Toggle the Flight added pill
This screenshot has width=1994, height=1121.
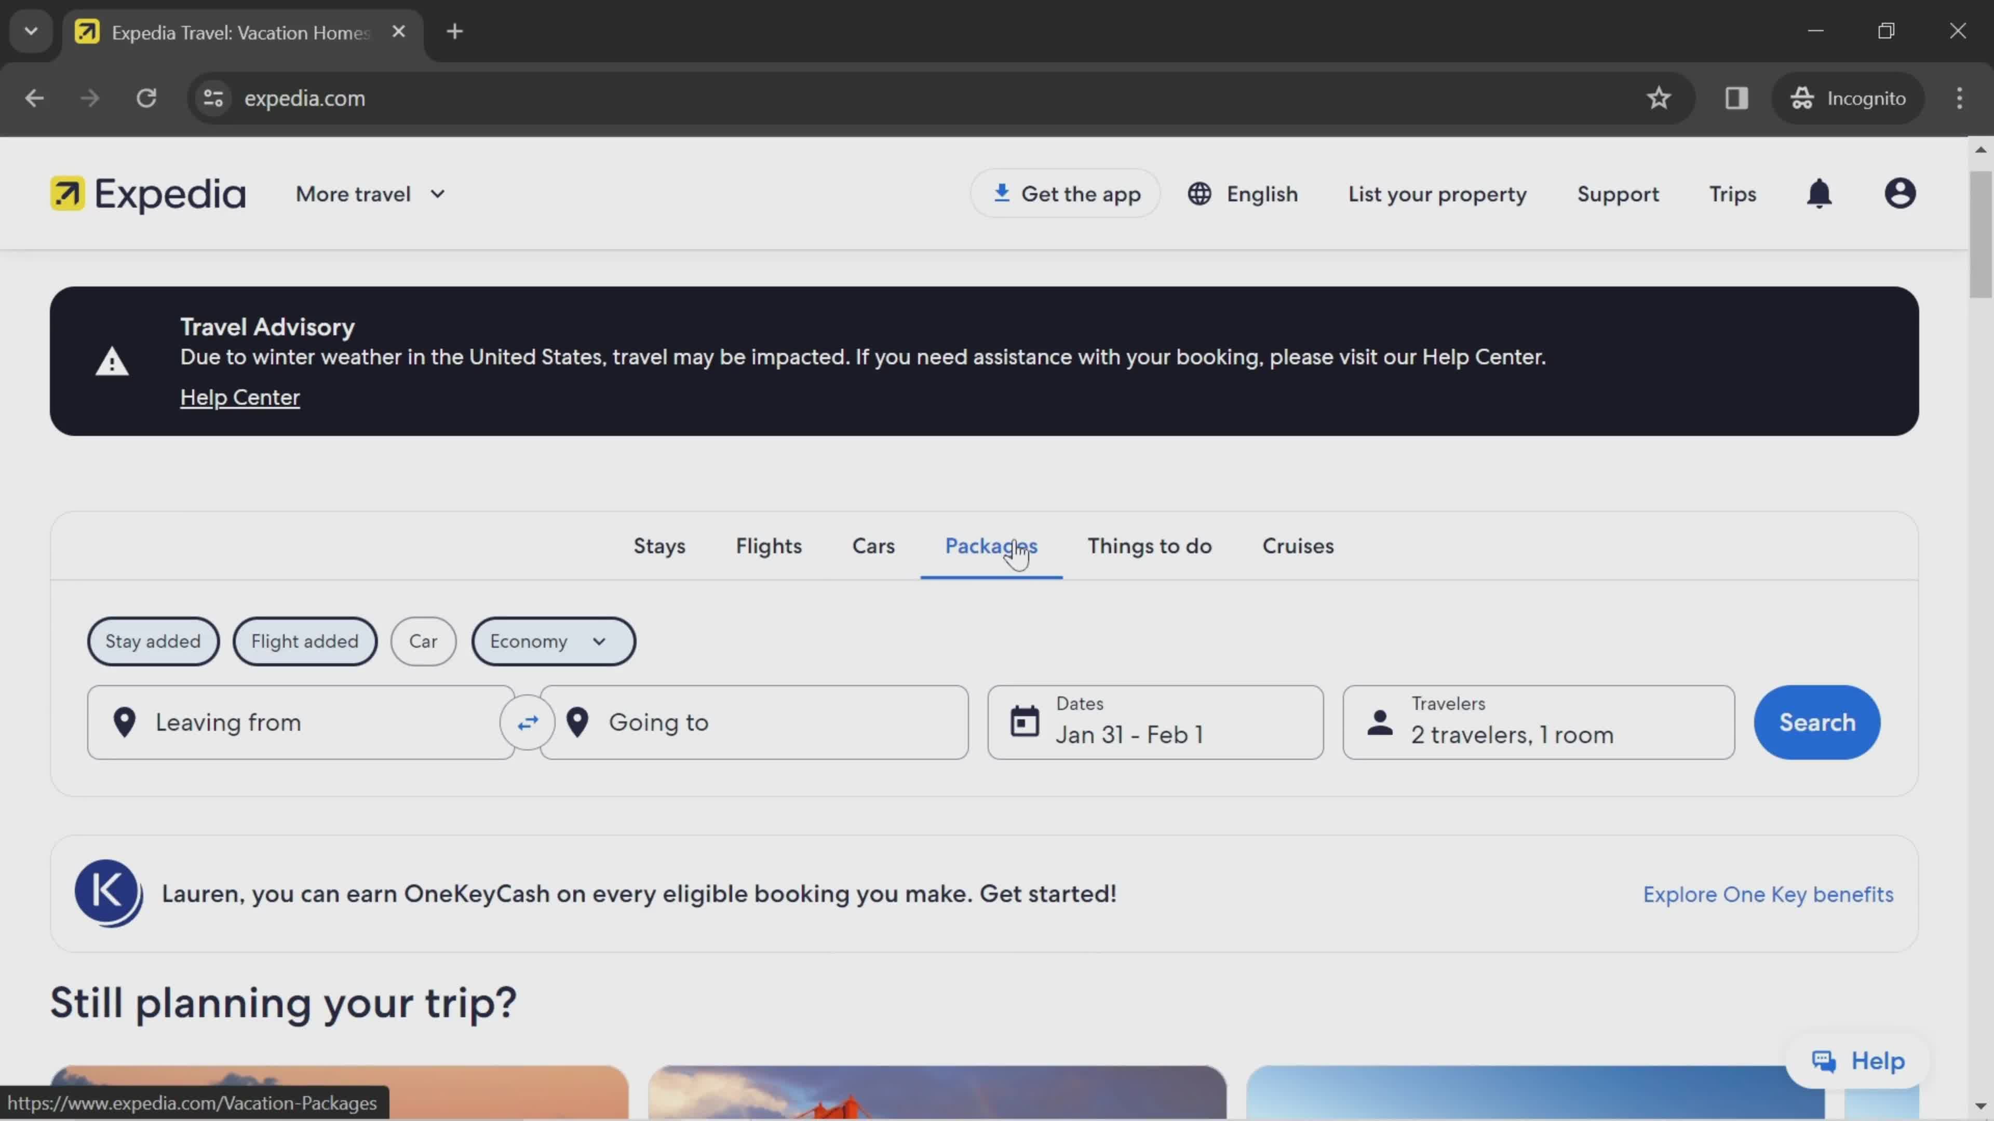point(305,640)
